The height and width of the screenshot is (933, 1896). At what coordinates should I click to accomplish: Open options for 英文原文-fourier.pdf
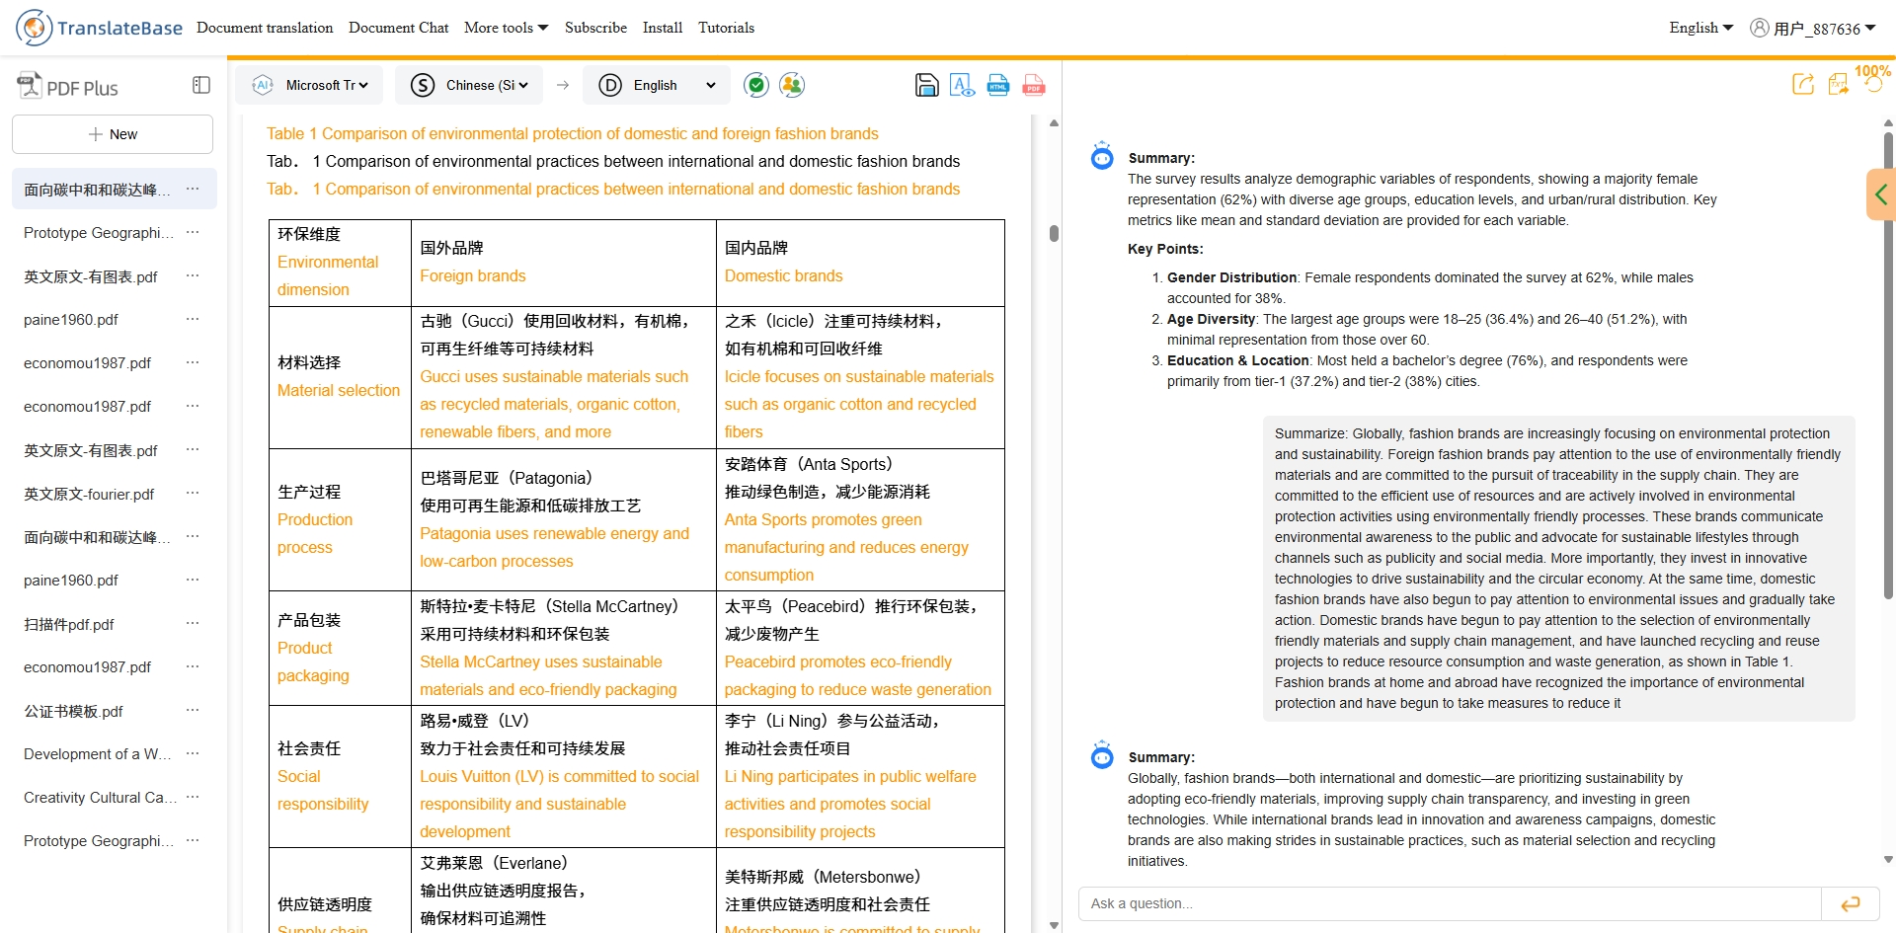coord(193,493)
